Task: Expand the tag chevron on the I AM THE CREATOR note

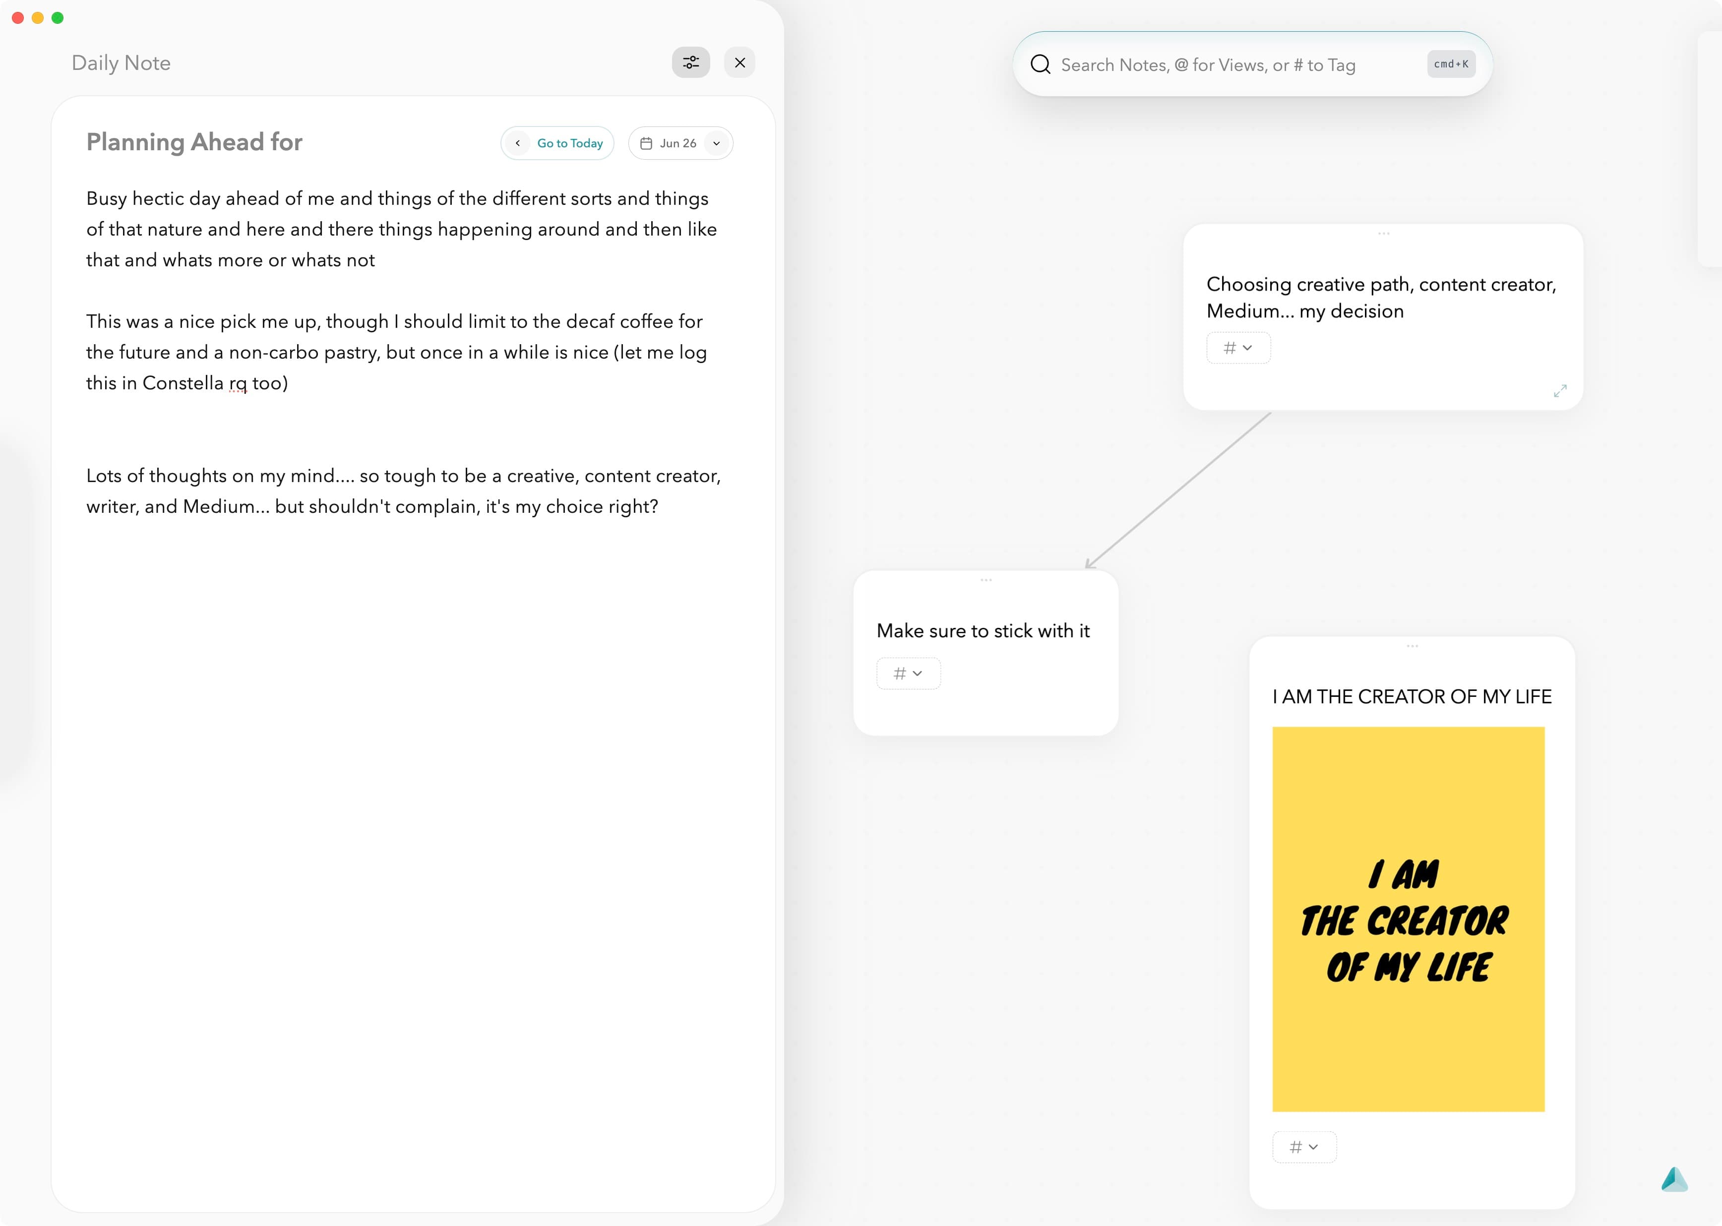Action: [x=1314, y=1147]
